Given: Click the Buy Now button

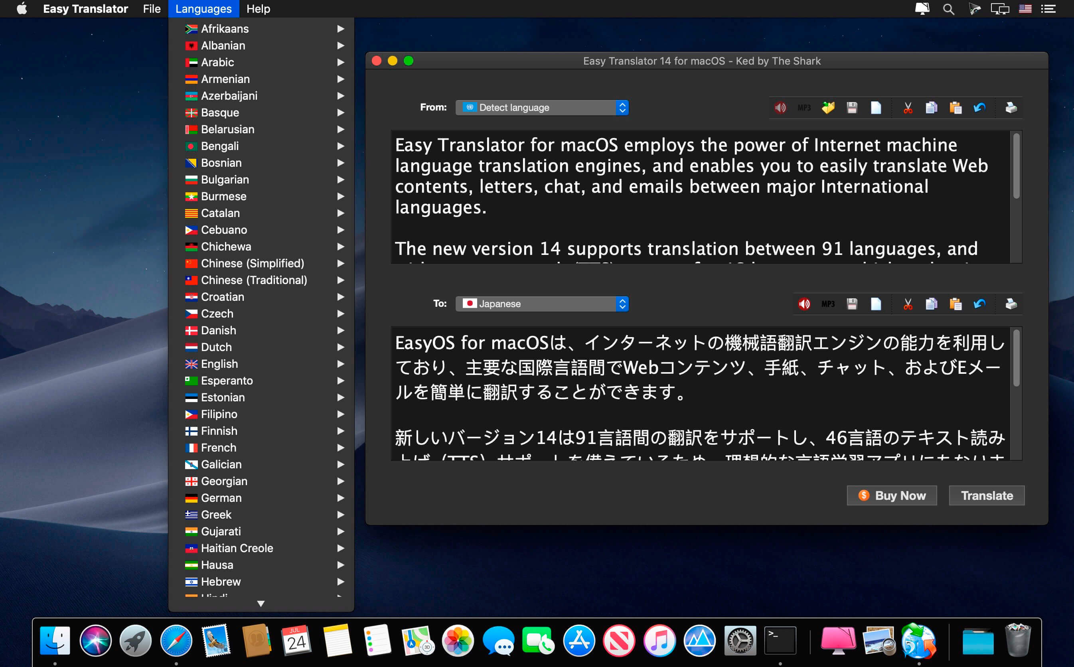Looking at the screenshot, I should click(892, 495).
